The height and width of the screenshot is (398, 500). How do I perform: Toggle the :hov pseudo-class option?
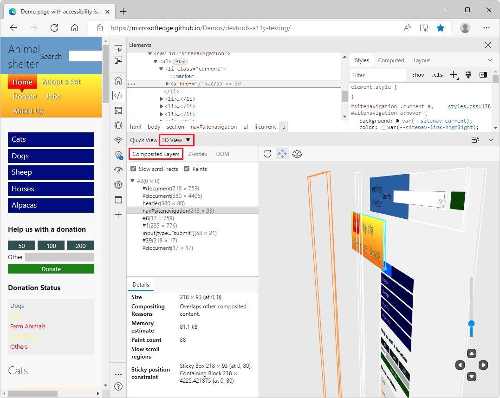click(418, 75)
